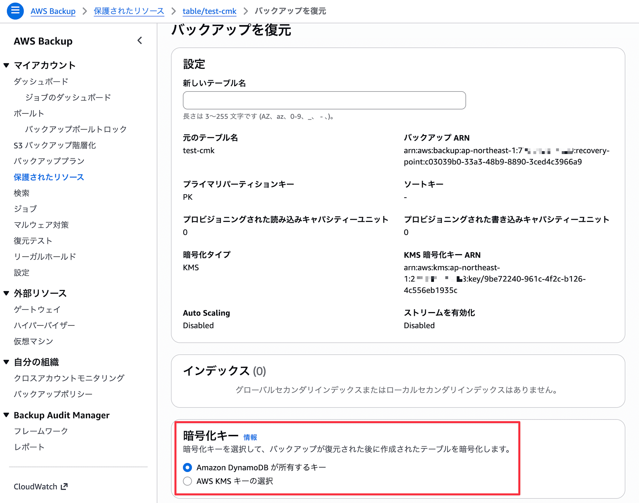The height and width of the screenshot is (503, 639).
Task: Select Amazon DynamoDB が所有するキー radio
Action: pos(188,468)
